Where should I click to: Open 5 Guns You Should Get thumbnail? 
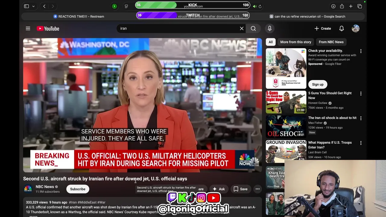pos(286,102)
